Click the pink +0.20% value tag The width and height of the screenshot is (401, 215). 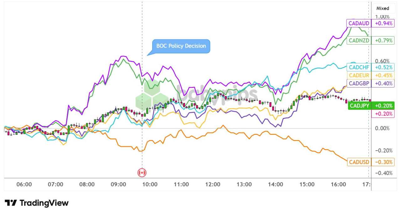383,114
